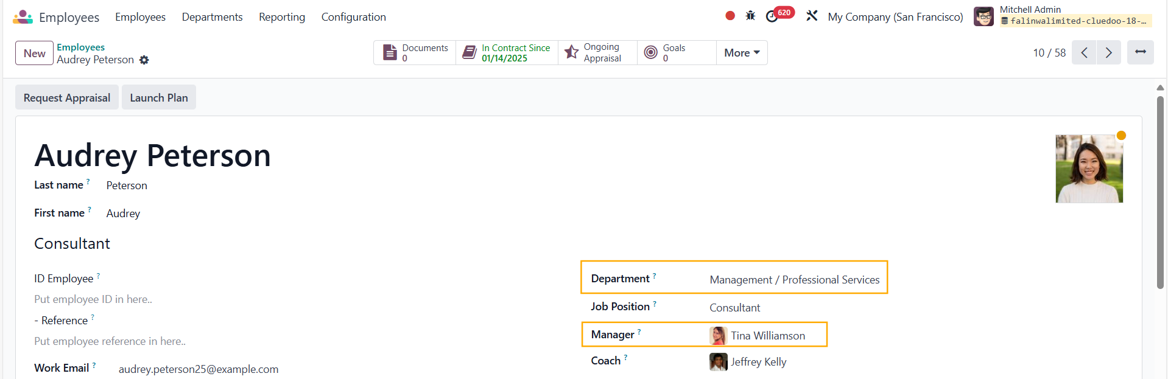Click the Employees app logo icon

pyautogui.click(x=23, y=17)
